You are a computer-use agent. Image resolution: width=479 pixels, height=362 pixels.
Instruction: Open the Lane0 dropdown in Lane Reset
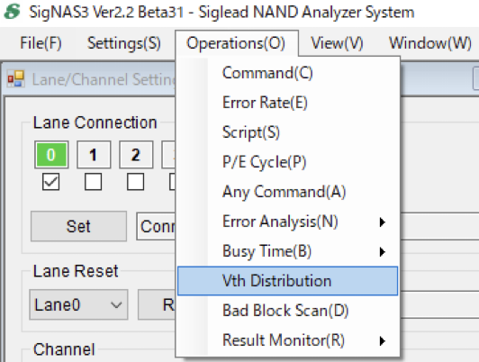click(78, 304)
